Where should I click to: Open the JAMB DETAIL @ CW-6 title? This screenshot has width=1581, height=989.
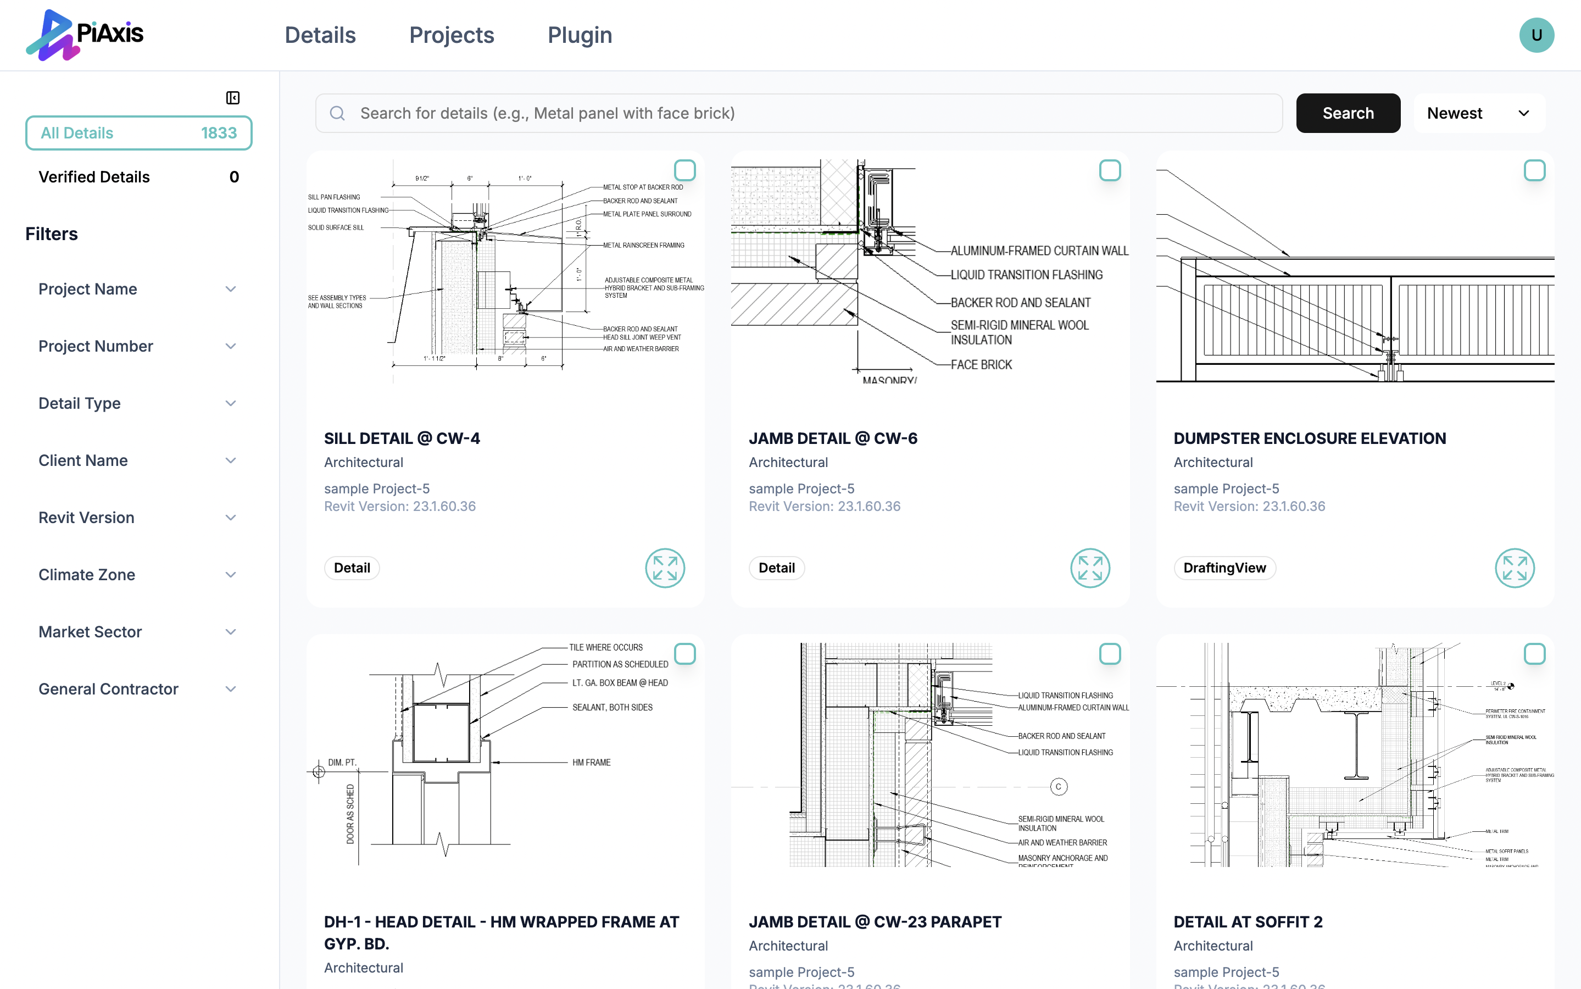[832, 438]
